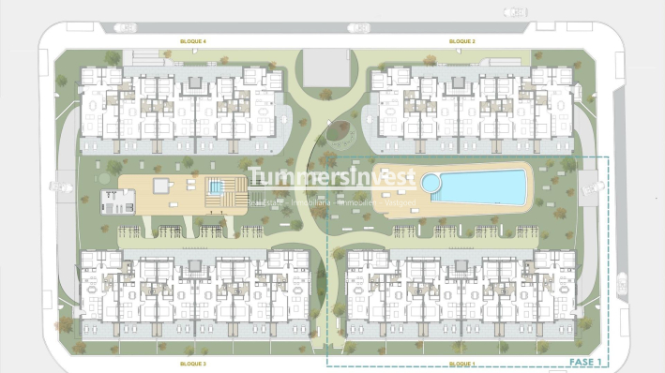Click the FASE 1 label
Screen dimensions: 665x373
pos(585,362)
